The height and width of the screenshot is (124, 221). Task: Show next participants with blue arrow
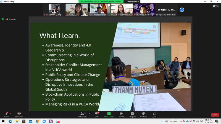tap(182, 10)
